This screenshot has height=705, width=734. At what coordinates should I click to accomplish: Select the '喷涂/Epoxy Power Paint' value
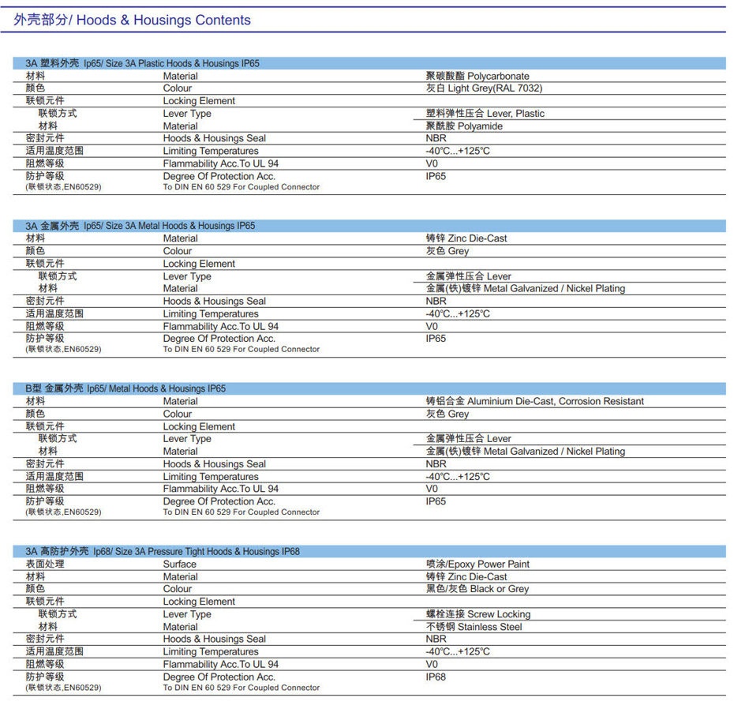[477, 564]
